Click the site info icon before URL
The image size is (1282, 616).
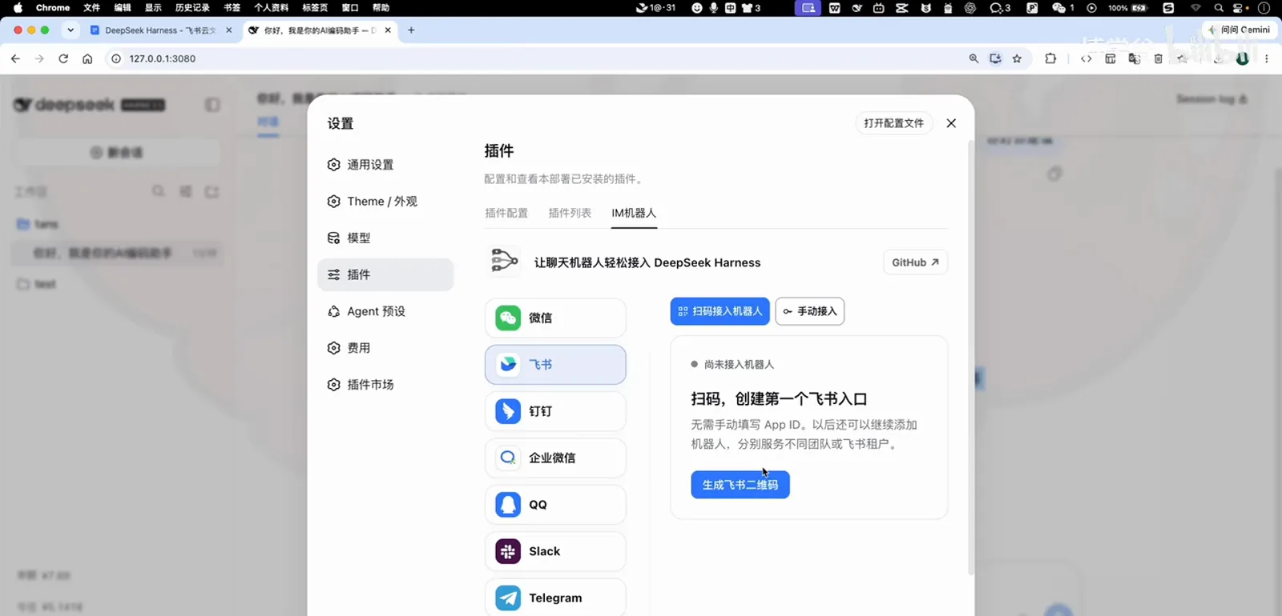click(x=116, y=58)
